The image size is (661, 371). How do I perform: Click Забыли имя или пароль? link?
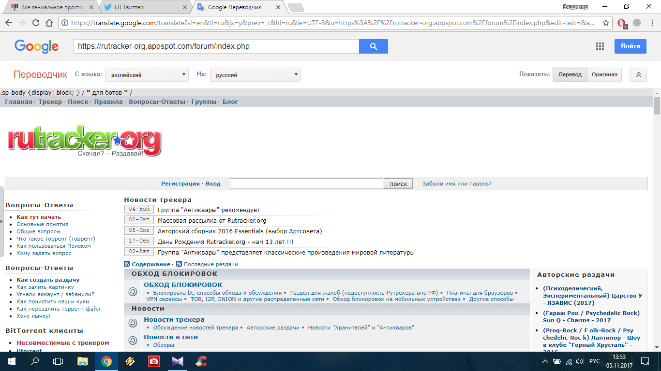457,184
